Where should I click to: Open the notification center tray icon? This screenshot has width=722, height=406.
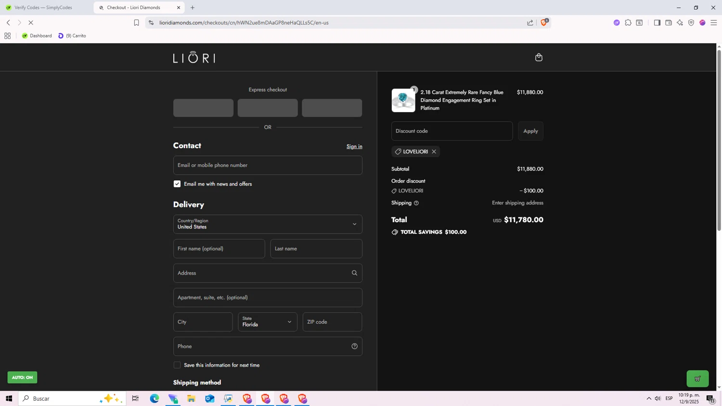click(x=710, y=398)
